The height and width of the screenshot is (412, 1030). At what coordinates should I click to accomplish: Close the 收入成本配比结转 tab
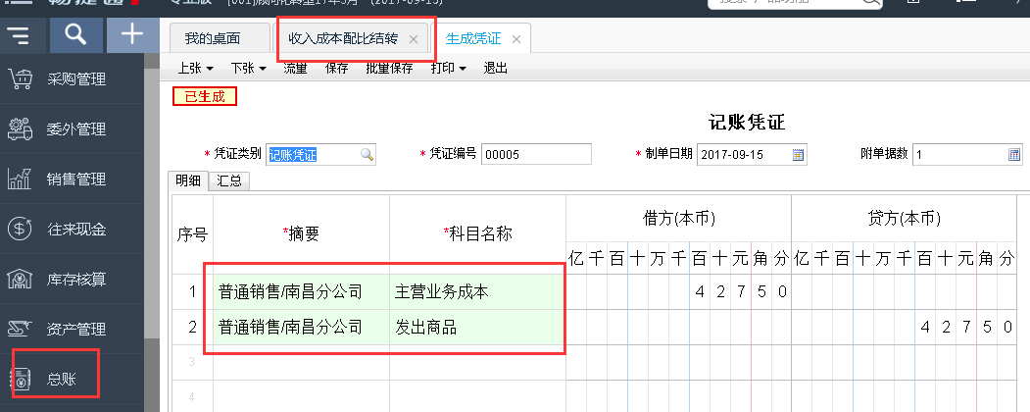pyautogui.click(x=414, y=39)
